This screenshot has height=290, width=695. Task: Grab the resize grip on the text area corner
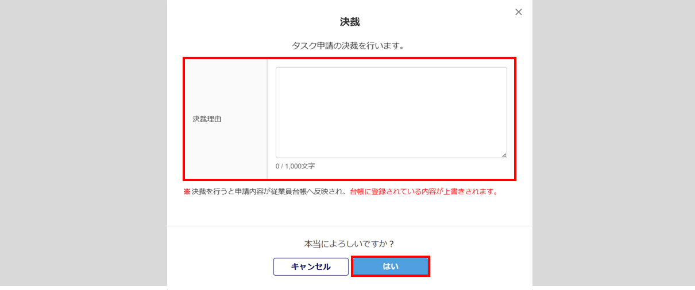pyautogui.click(x=504, y=155)
